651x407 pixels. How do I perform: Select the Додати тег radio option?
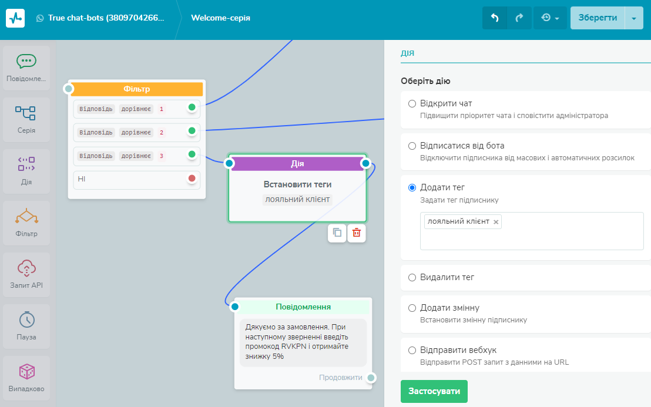412,187
